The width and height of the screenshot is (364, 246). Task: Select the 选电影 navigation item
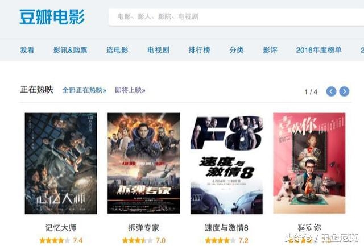pyautogui.click(x=117, y=50)
